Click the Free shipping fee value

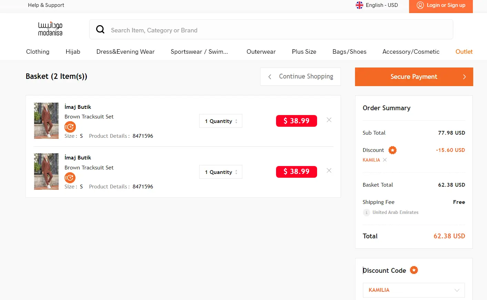coord(459,202)
